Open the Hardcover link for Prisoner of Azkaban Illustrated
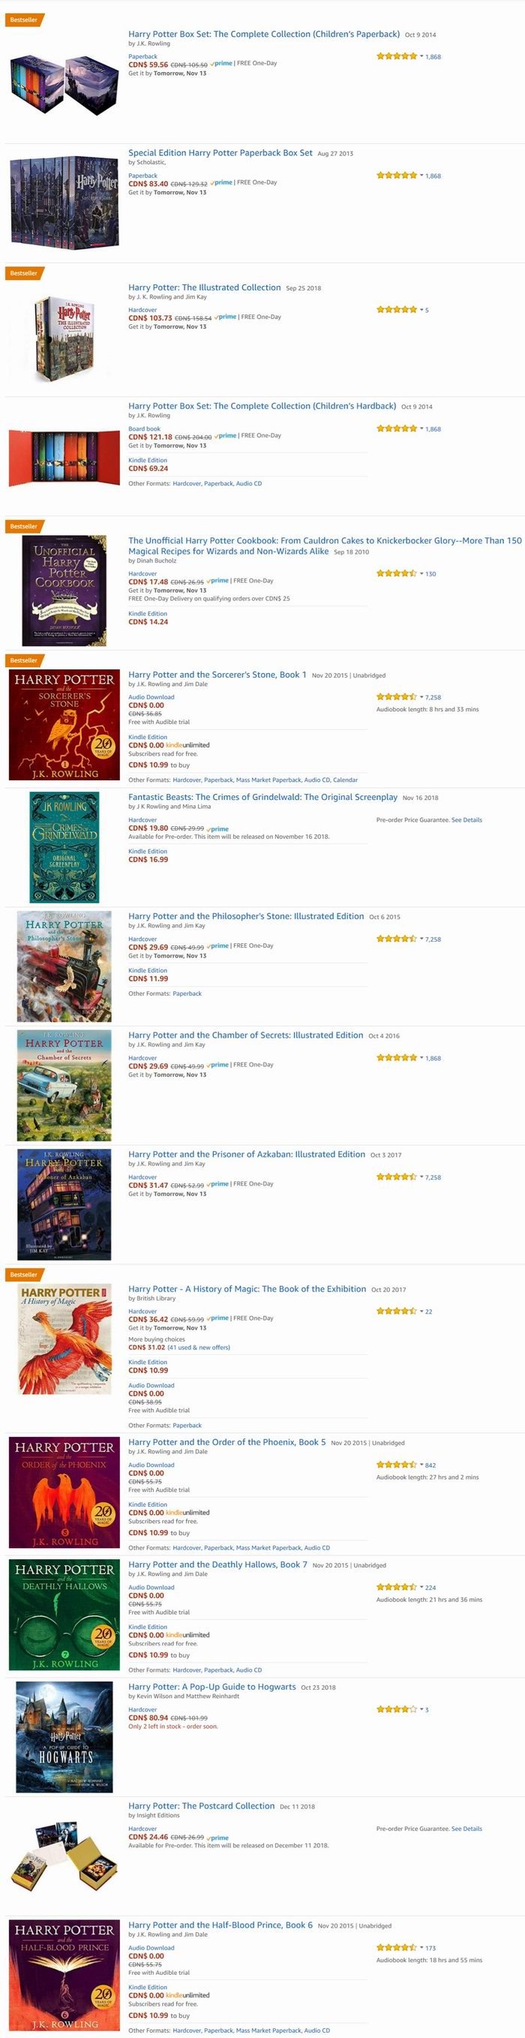Viewport: 525px width, 2038px height. (143, 1177)
